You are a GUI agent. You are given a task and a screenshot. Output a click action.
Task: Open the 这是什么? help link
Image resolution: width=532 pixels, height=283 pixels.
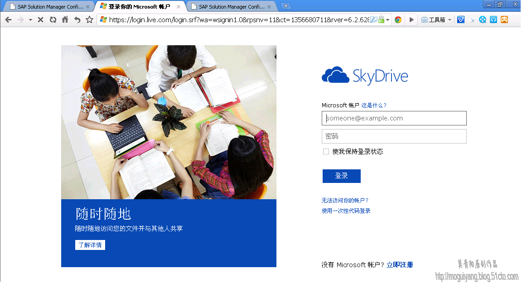[x=373, y=106]
